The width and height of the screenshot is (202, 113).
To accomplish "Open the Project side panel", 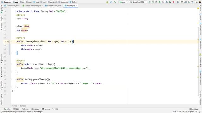I will (2, 9).
